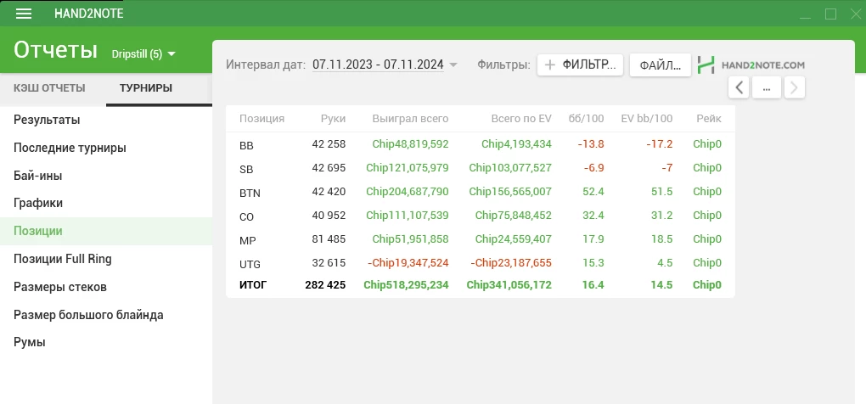Switch to the Кэш отчеты tab
The image size is (866, 404).
tap(49, 88)
